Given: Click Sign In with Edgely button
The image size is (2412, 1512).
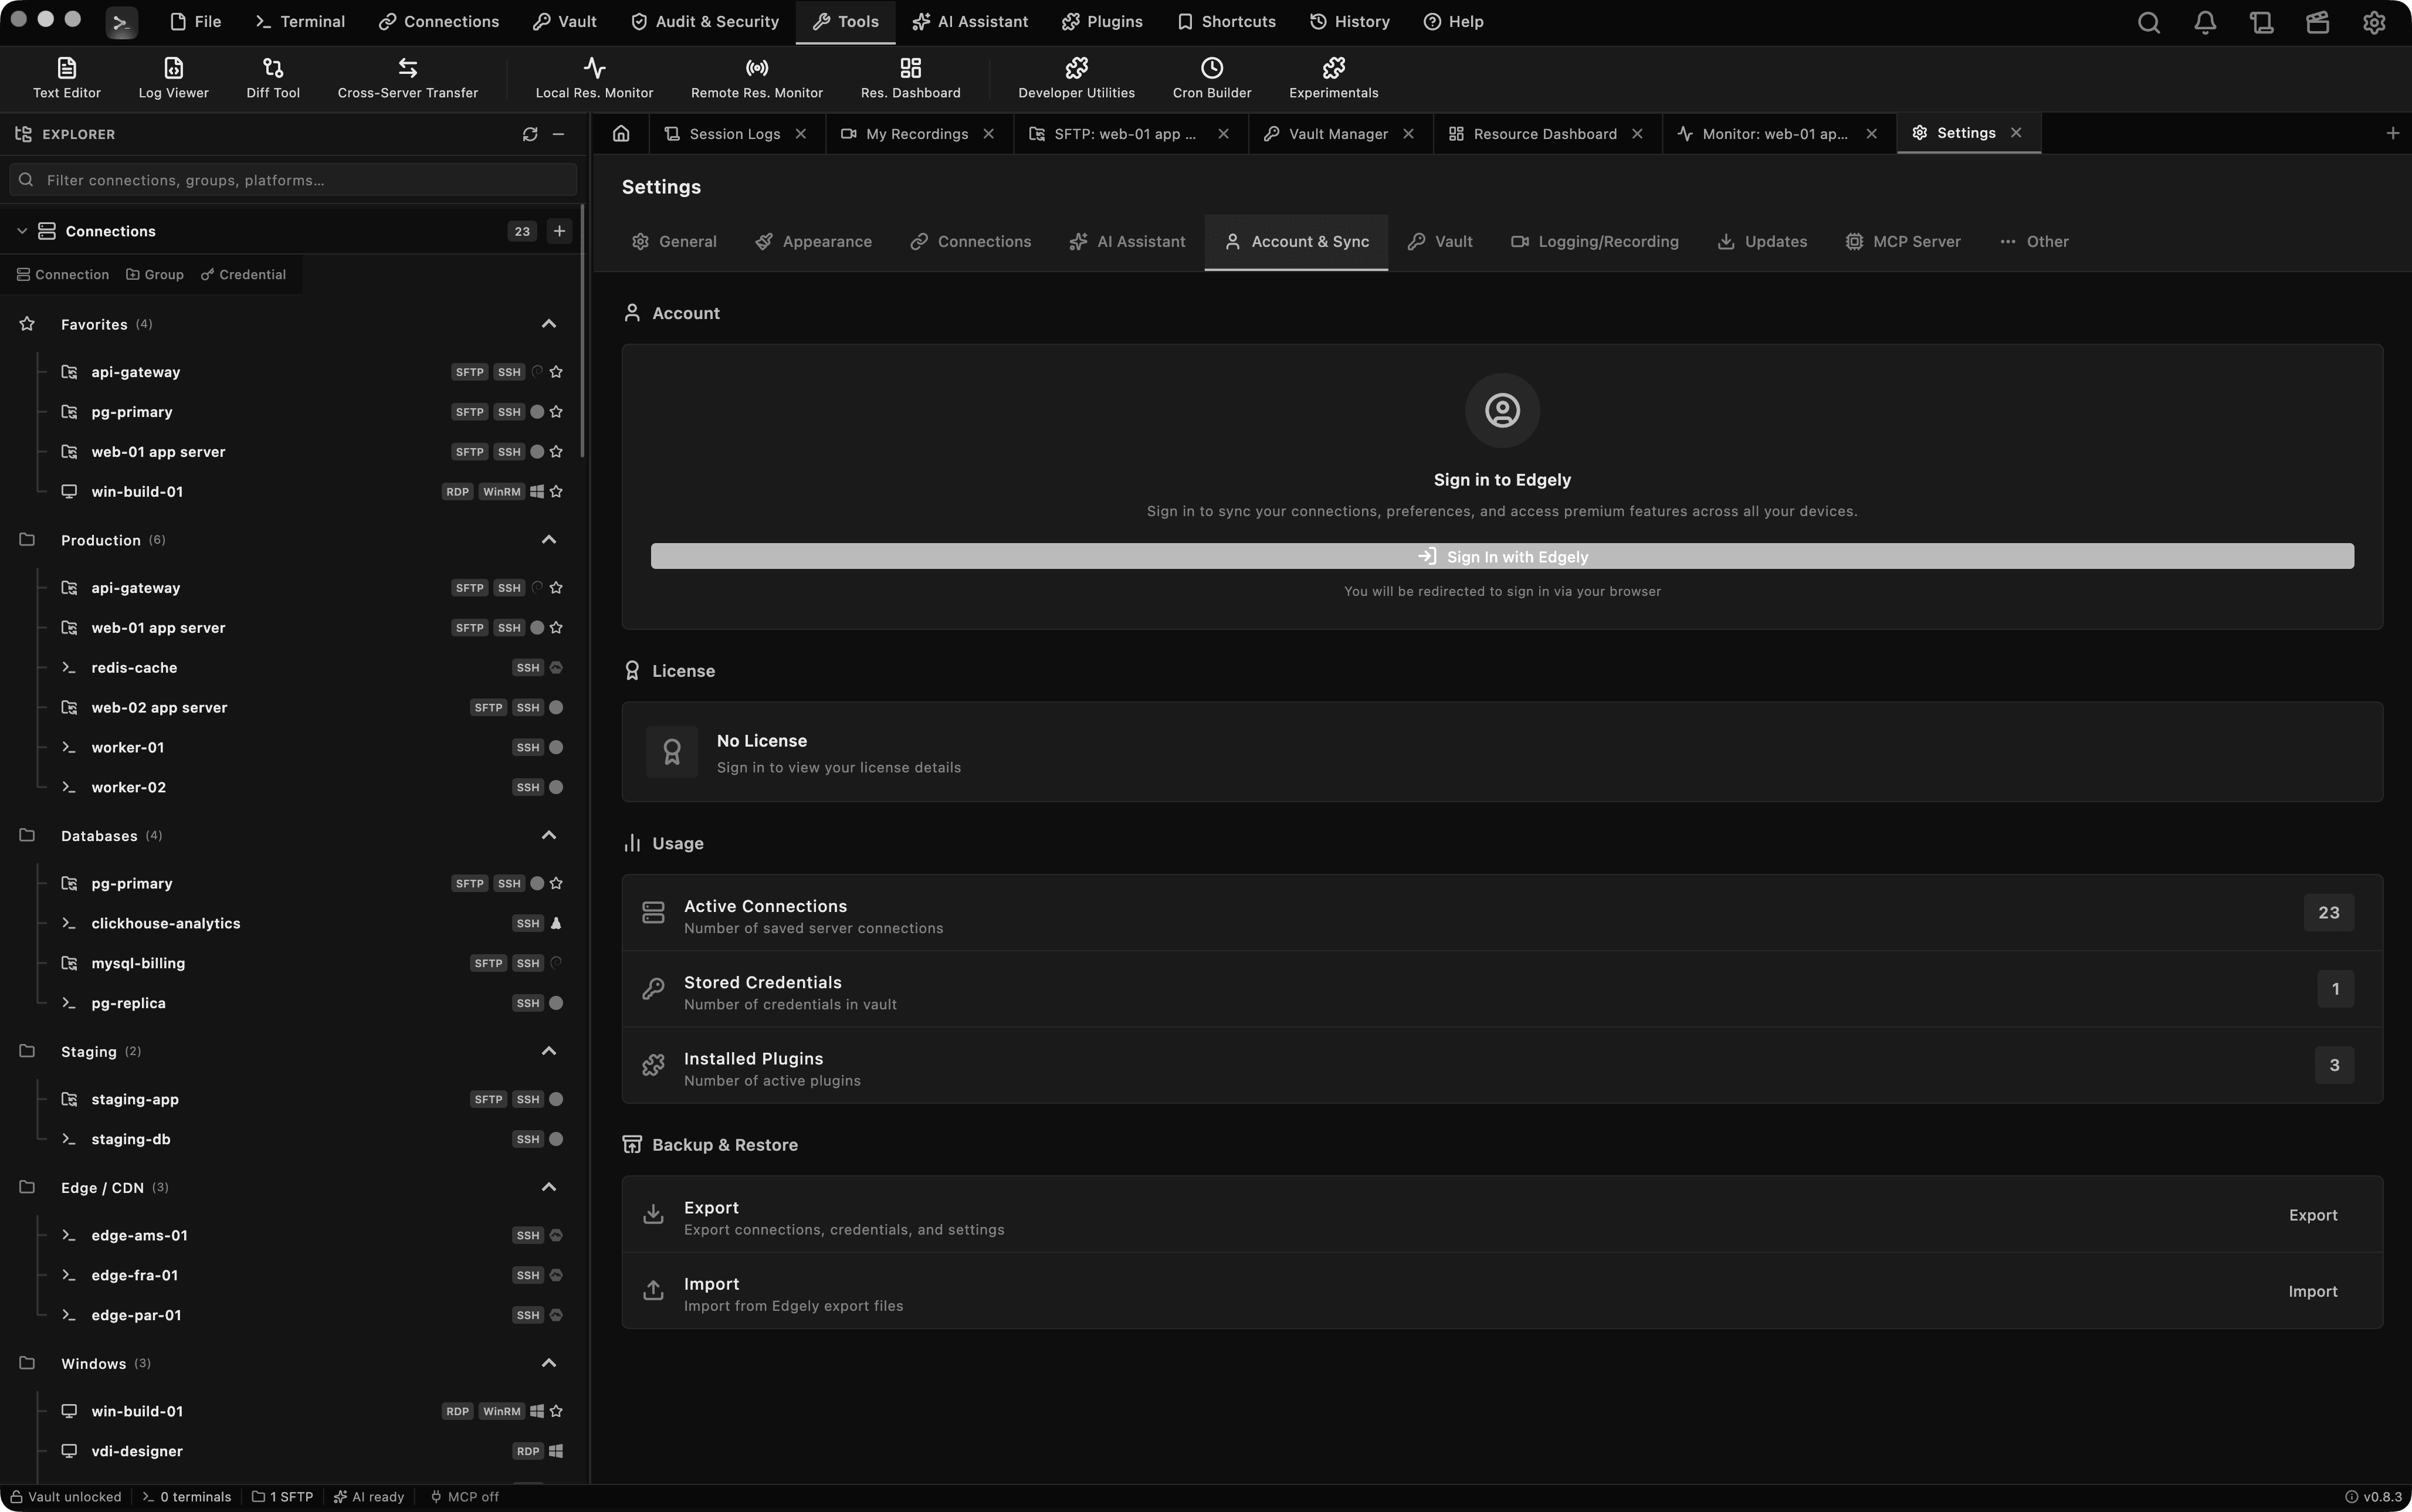Looking at the screenshot, I should pyautogui.click(x=1502, y=557).
